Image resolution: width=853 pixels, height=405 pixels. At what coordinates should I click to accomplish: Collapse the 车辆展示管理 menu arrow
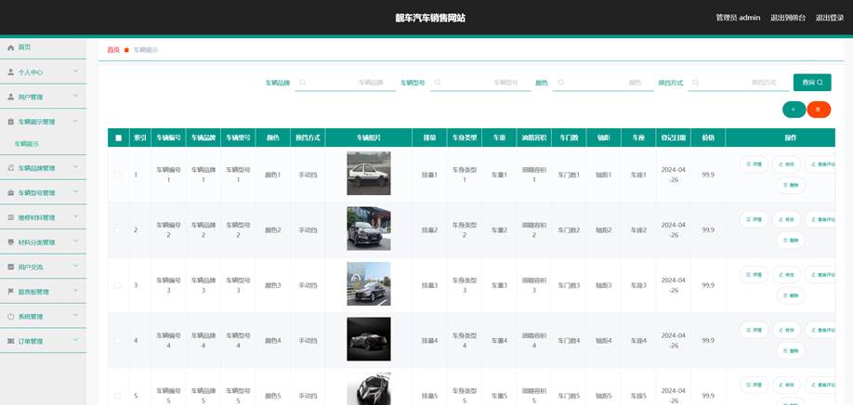[x=75, y=122]
